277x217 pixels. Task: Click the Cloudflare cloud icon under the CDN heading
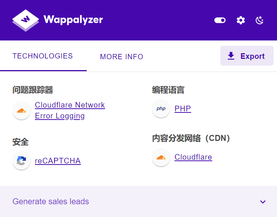coord(161,157)
